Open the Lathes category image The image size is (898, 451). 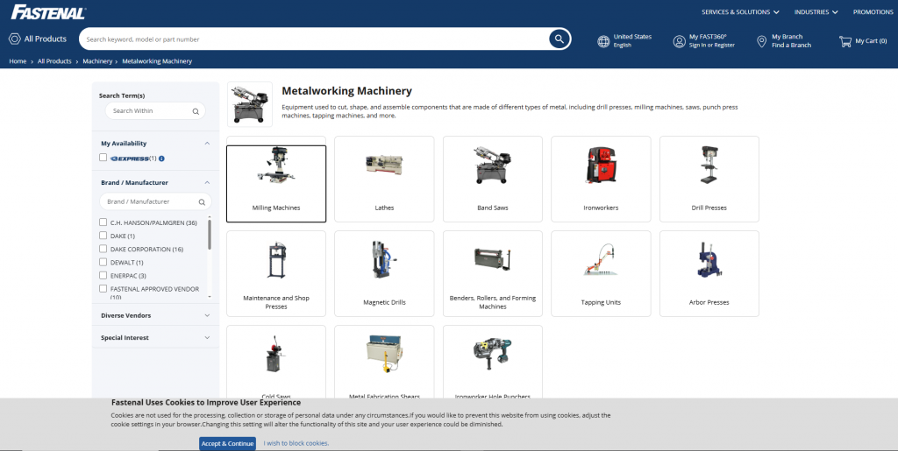[x=384, y=165]
